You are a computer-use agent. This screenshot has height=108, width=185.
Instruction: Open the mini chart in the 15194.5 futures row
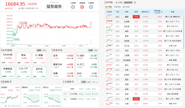click(65, 99)
